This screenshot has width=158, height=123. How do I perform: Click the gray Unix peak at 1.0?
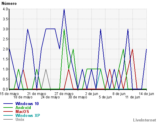pos(46,70)
